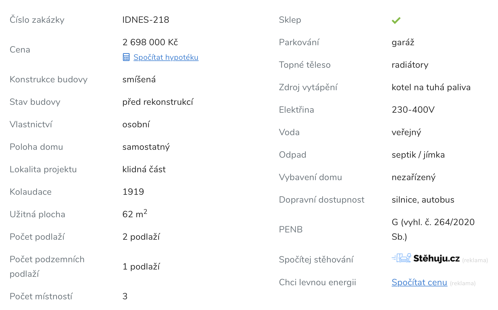Select the order number IDNES-218

(146, 20)
